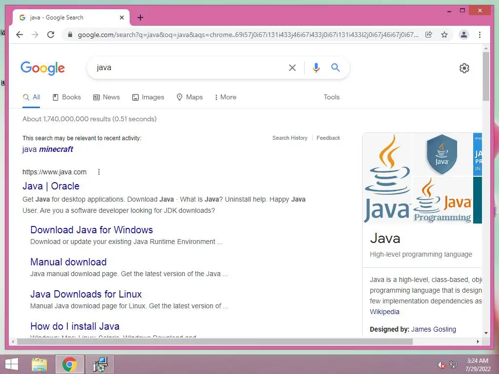This screenshot has height=374, width=499.
Task: Submit search with magnifying glass icon
Action: [335, 67]
